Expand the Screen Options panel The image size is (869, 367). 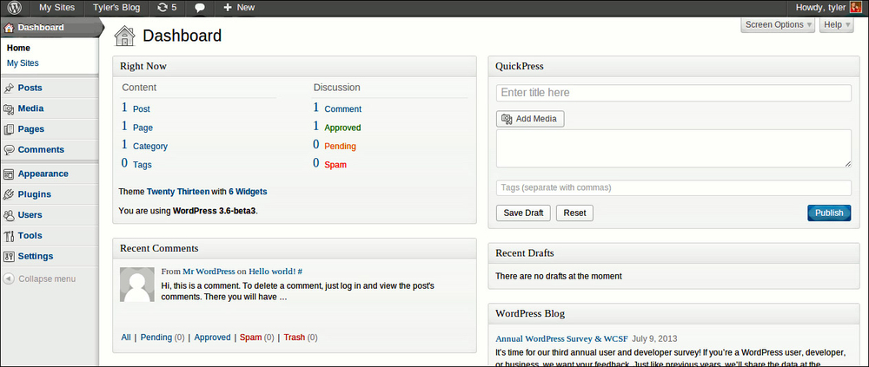[x=778, y=25]
